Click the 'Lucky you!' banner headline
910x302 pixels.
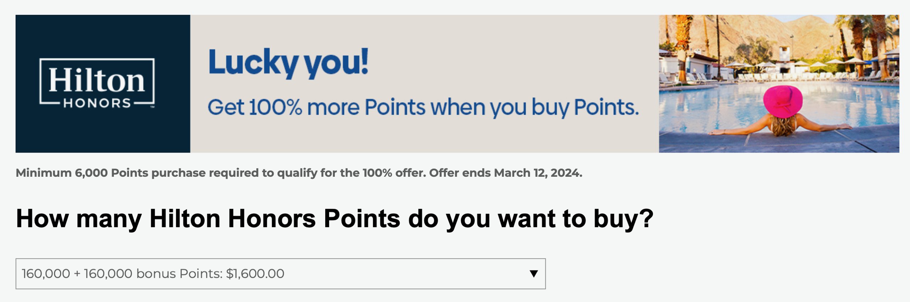(x=288, y=63)
